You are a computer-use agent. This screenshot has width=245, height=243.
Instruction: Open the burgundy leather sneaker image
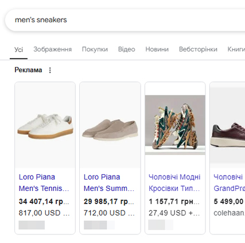pos(228,125)
